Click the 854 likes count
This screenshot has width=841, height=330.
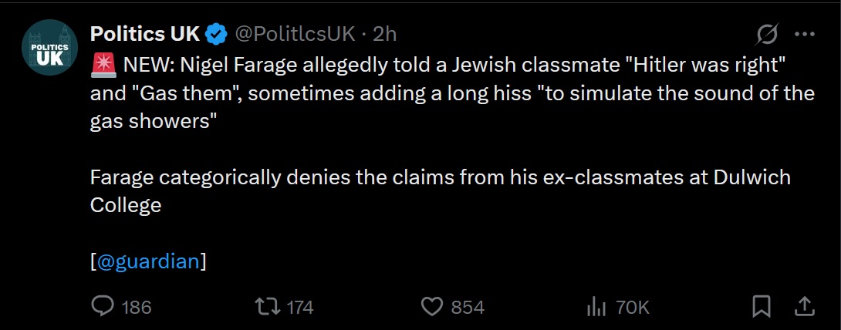click(x=468, y=308)
